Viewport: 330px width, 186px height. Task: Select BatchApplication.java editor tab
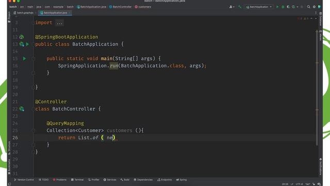55,13
